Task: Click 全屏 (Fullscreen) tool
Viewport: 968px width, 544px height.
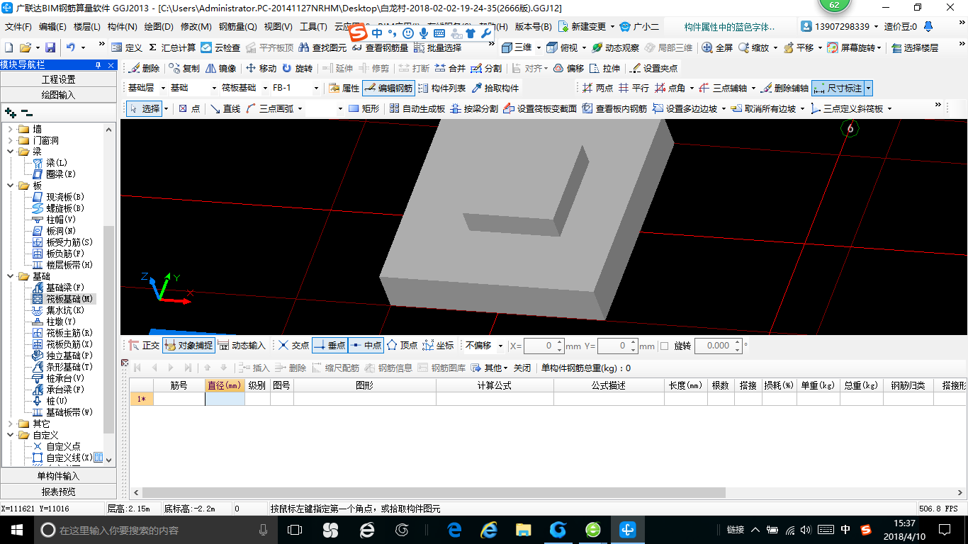Action: [x=717, y=47]
